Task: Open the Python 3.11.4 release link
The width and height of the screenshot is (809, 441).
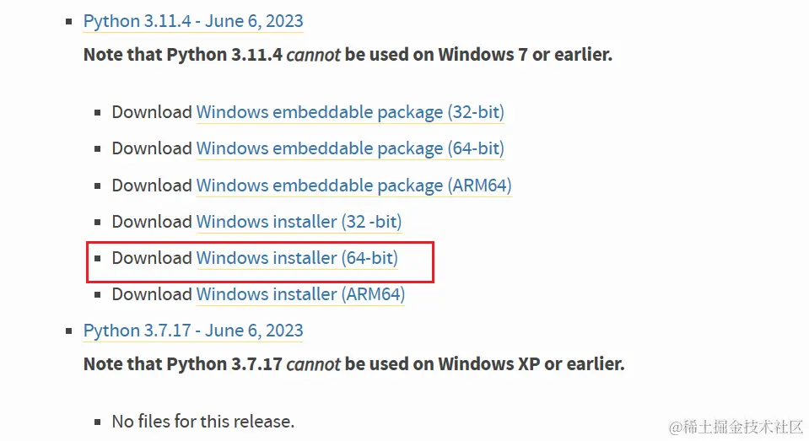Action: [193, 21]
